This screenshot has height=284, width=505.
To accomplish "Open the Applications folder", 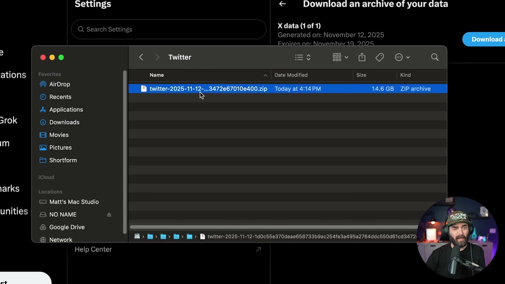I will (66, 109).
